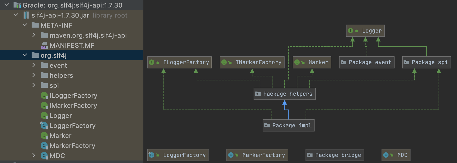The height and width of the screenshot is (163, 457).
Task: Collapse the Gradle org.slf4j:slf4j-api:1.7.30 node
Action: 7,5
